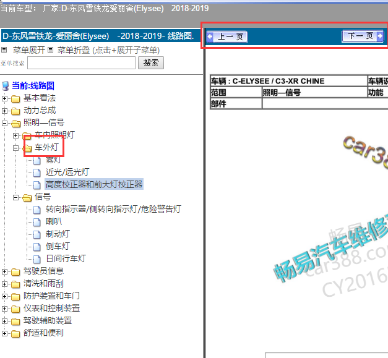This screenshot has height=358, width=388.
Task: Click the 基本看法 folder icon
Action: pyautogui.click(x=15, y=99)
